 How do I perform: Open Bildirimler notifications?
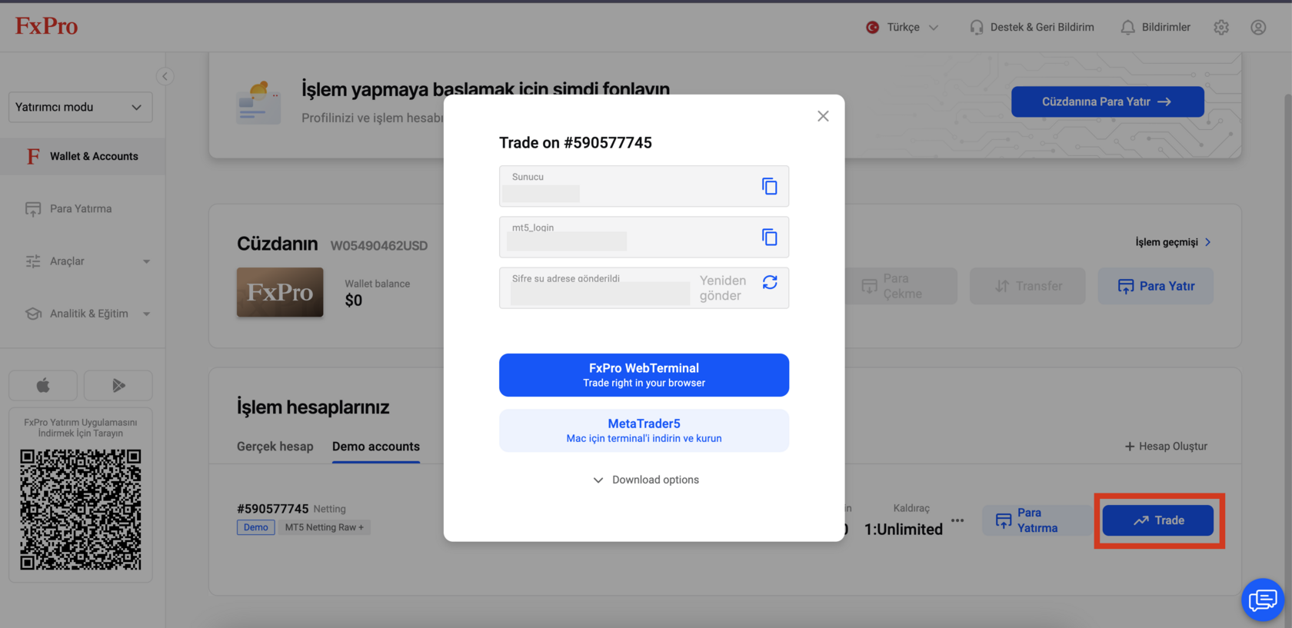coord(1155,27)
